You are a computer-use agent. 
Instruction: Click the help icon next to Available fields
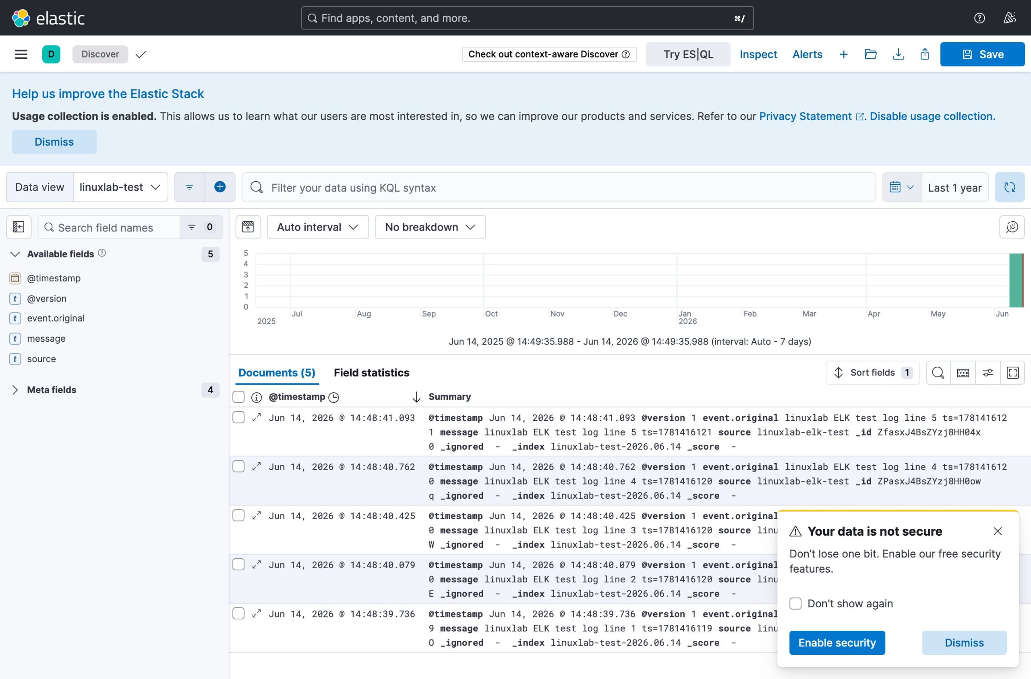(102, 253)
